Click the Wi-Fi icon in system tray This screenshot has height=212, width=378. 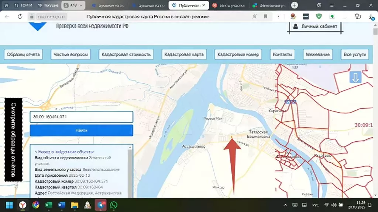(x=327, y=205)
